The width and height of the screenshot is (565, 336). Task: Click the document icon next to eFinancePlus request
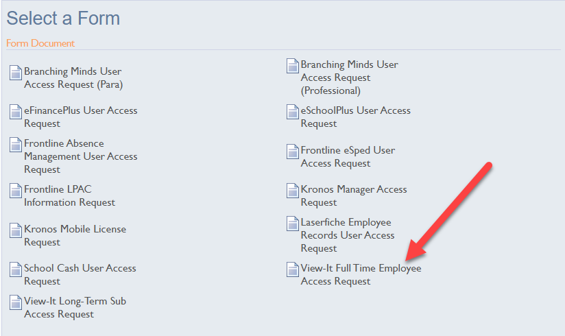tap(16, 112)
